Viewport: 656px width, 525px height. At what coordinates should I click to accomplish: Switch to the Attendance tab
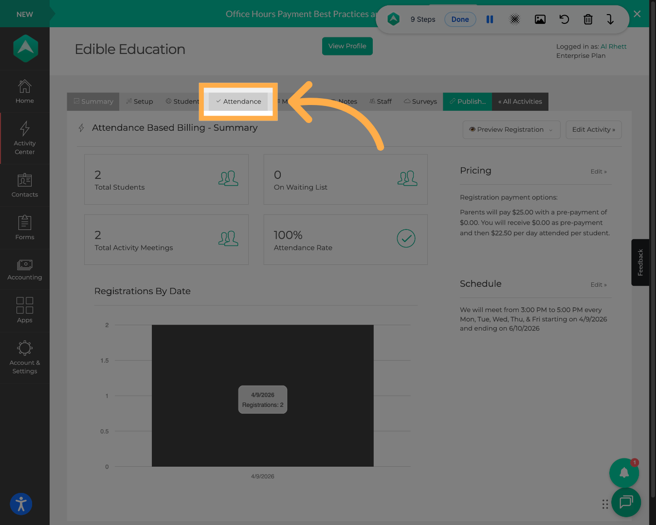point(238,102)
